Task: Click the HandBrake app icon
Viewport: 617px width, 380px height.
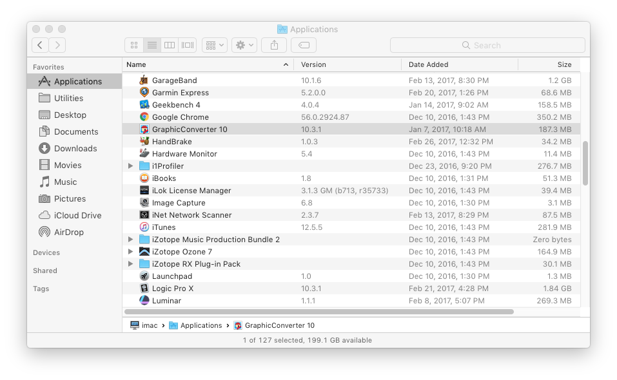Action: click(x=144, y=142)
